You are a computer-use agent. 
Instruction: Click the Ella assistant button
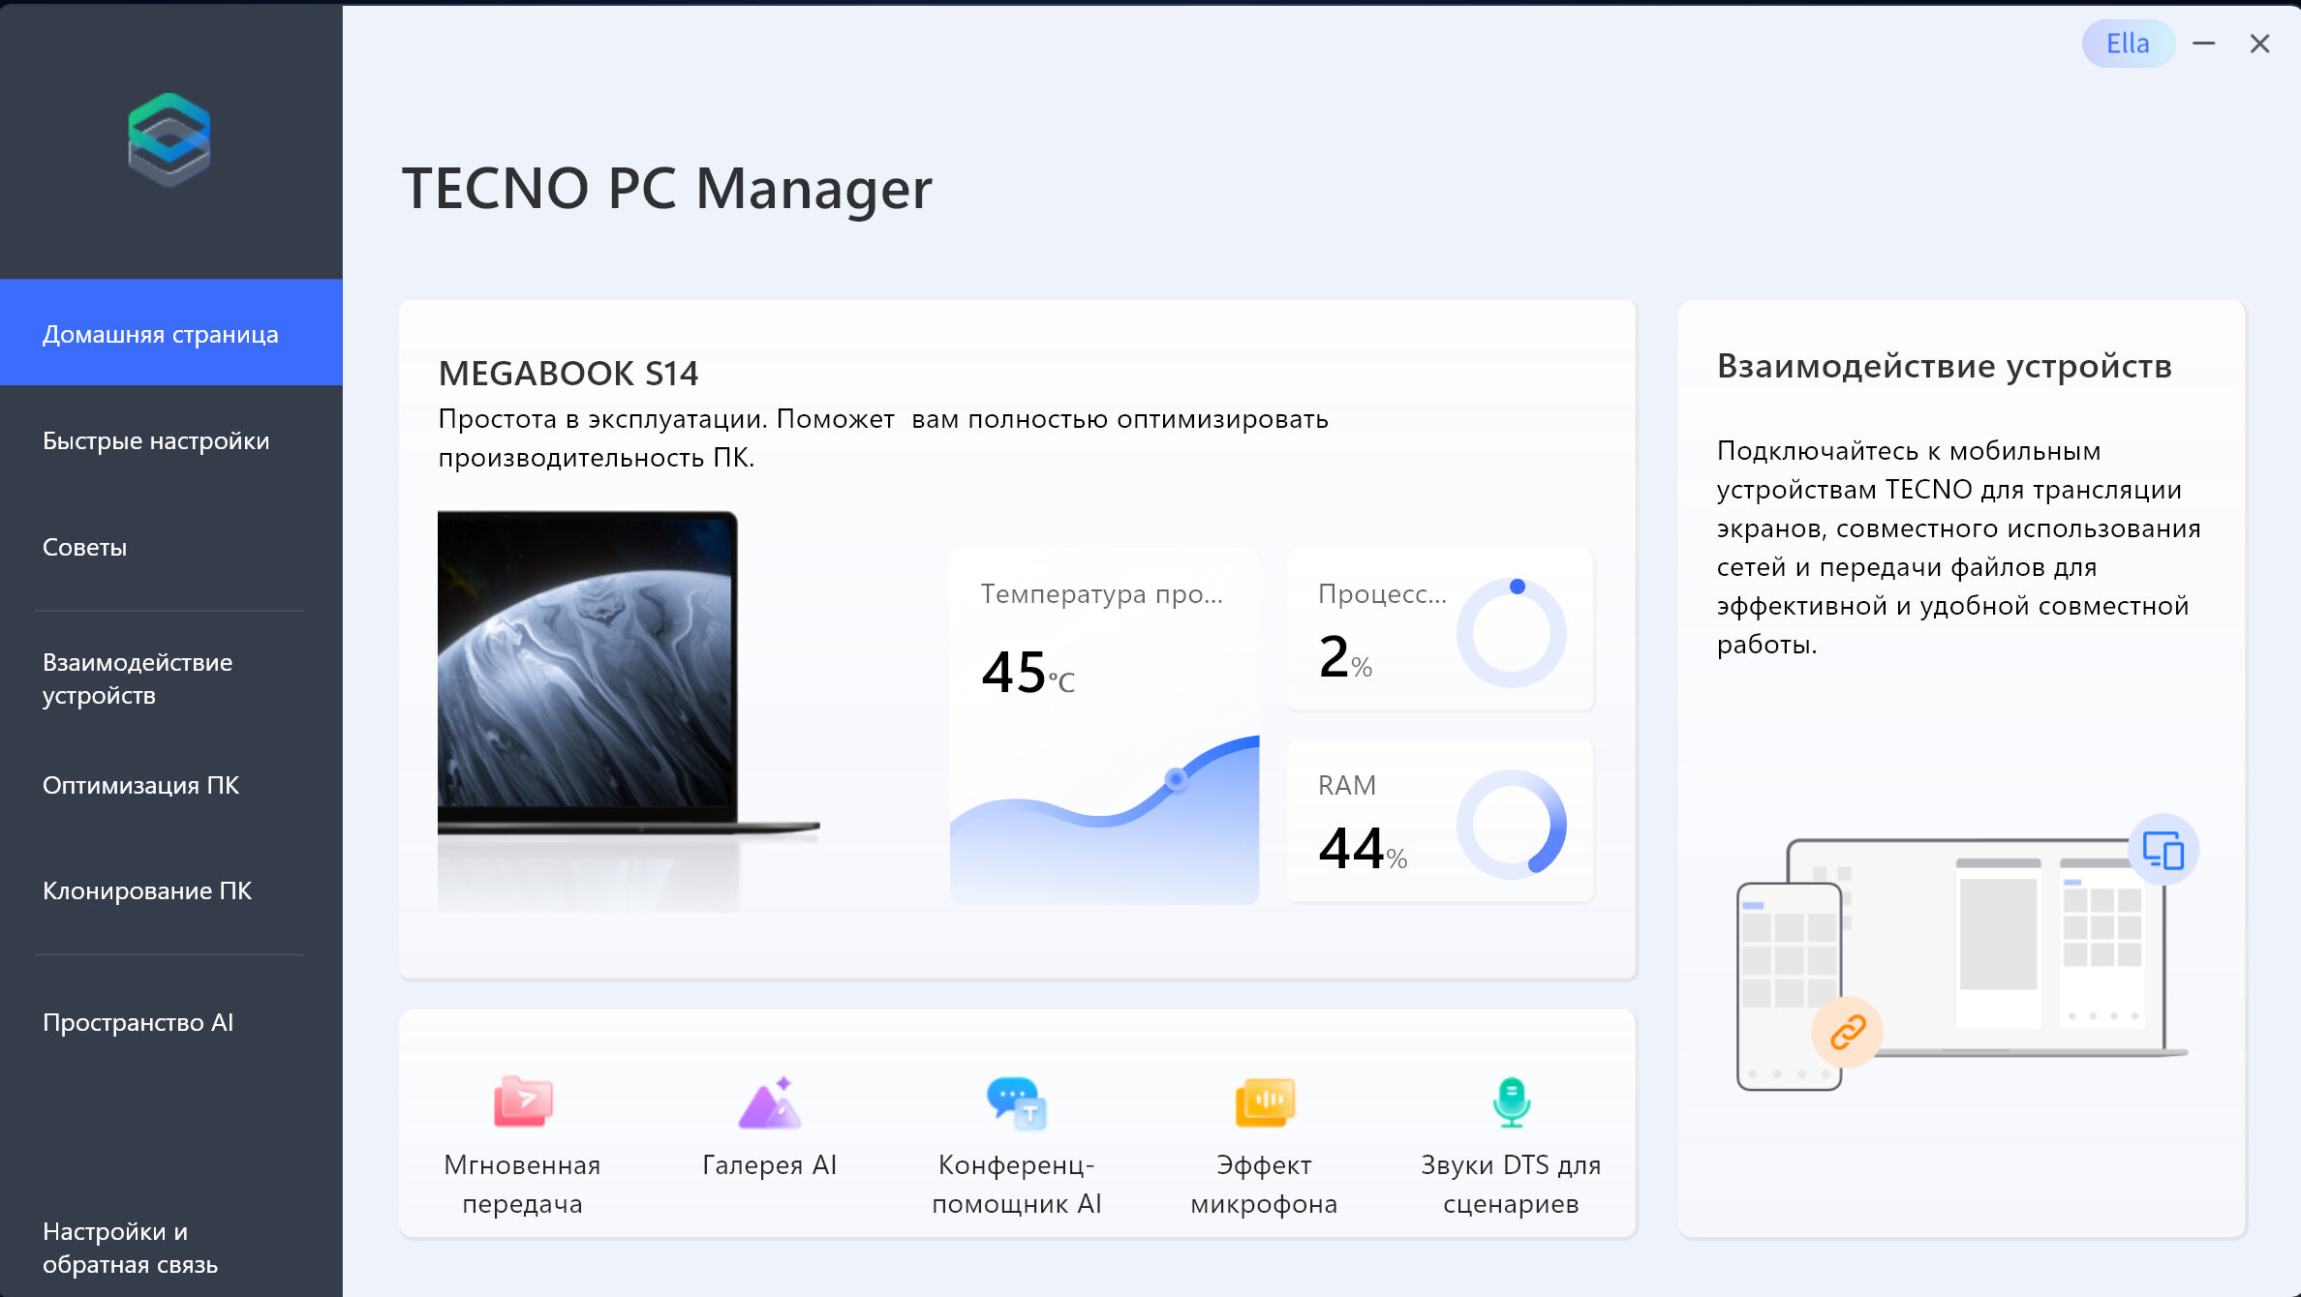(2128, 44)
